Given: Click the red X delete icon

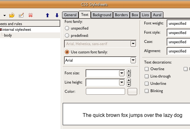Looking at the screenshot, I should tap(31, 15).
